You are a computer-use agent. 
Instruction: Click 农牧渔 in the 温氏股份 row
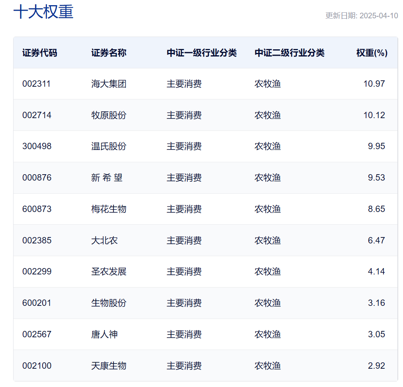268,146
